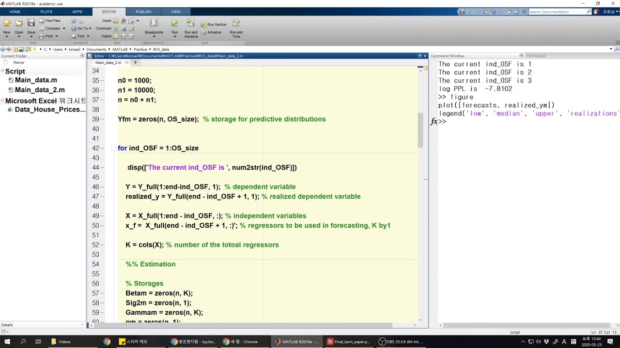
Task: Click the navigate back arrow icon
Action: 74,21
